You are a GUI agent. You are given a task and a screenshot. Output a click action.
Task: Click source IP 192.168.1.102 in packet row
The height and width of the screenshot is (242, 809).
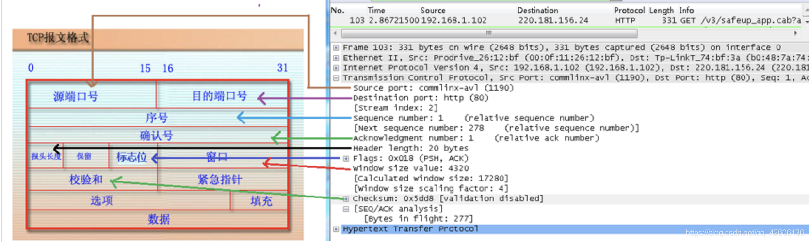tap(453, 20)
